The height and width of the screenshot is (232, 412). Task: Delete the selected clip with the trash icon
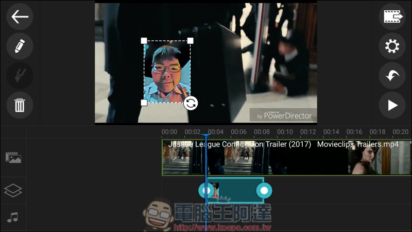tap(20, 105)
